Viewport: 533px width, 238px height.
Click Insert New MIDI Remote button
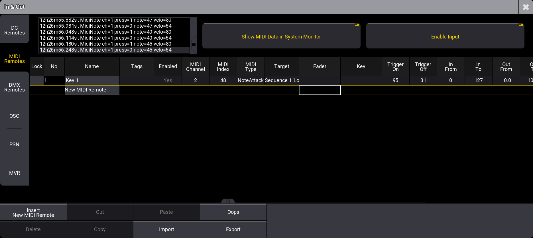pyautogui.click(x=33, y=213)
